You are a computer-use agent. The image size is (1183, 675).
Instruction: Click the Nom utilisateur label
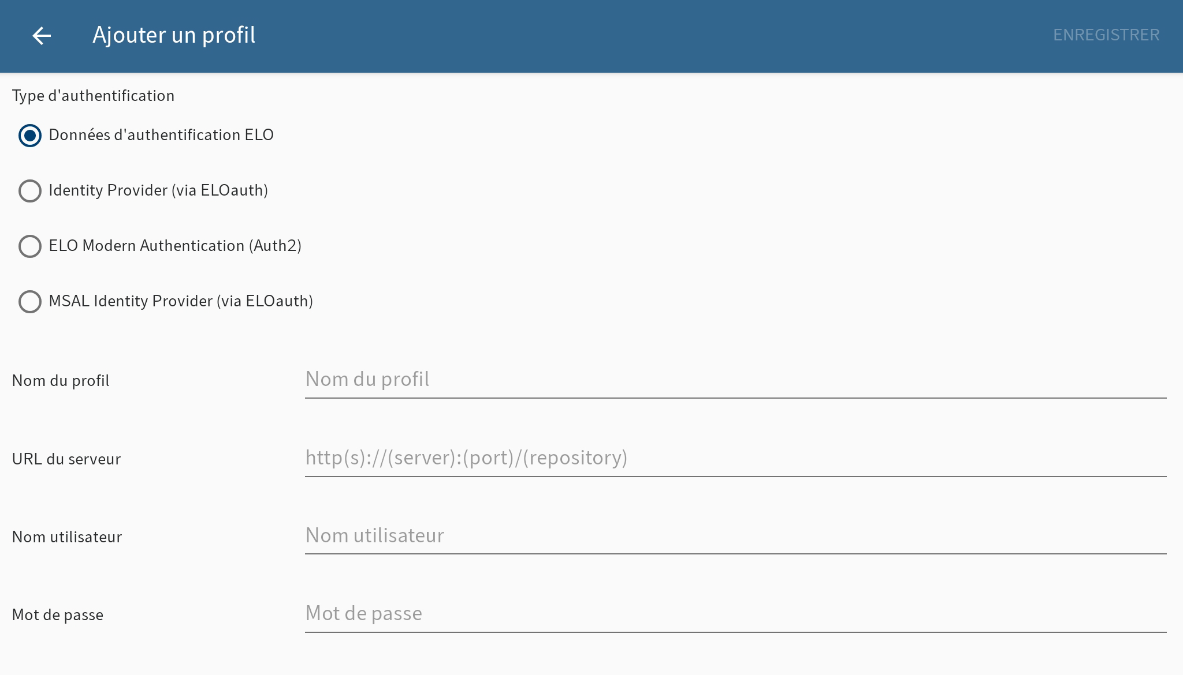(66, 537)
